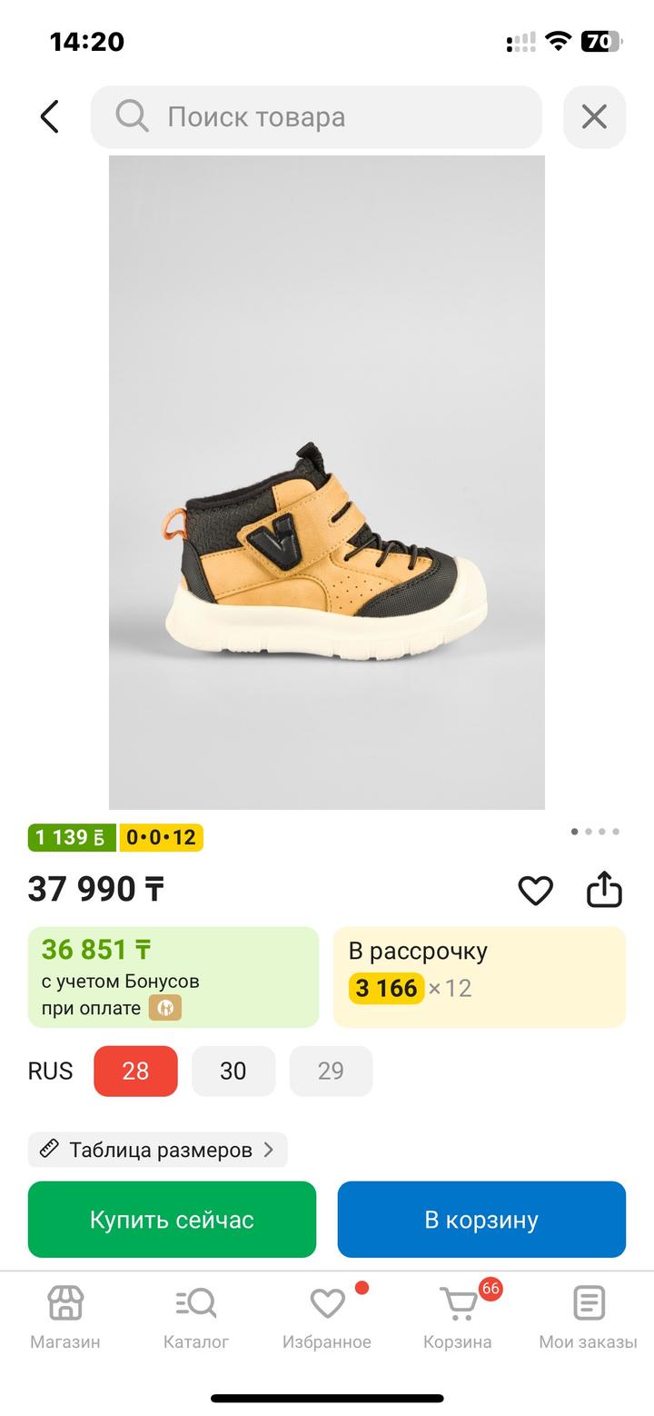Tap the magnifying glass search icon

point(132,117)
